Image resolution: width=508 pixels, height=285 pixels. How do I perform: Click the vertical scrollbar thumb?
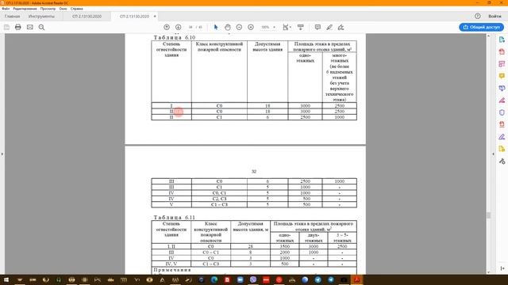tap(488, 215)
